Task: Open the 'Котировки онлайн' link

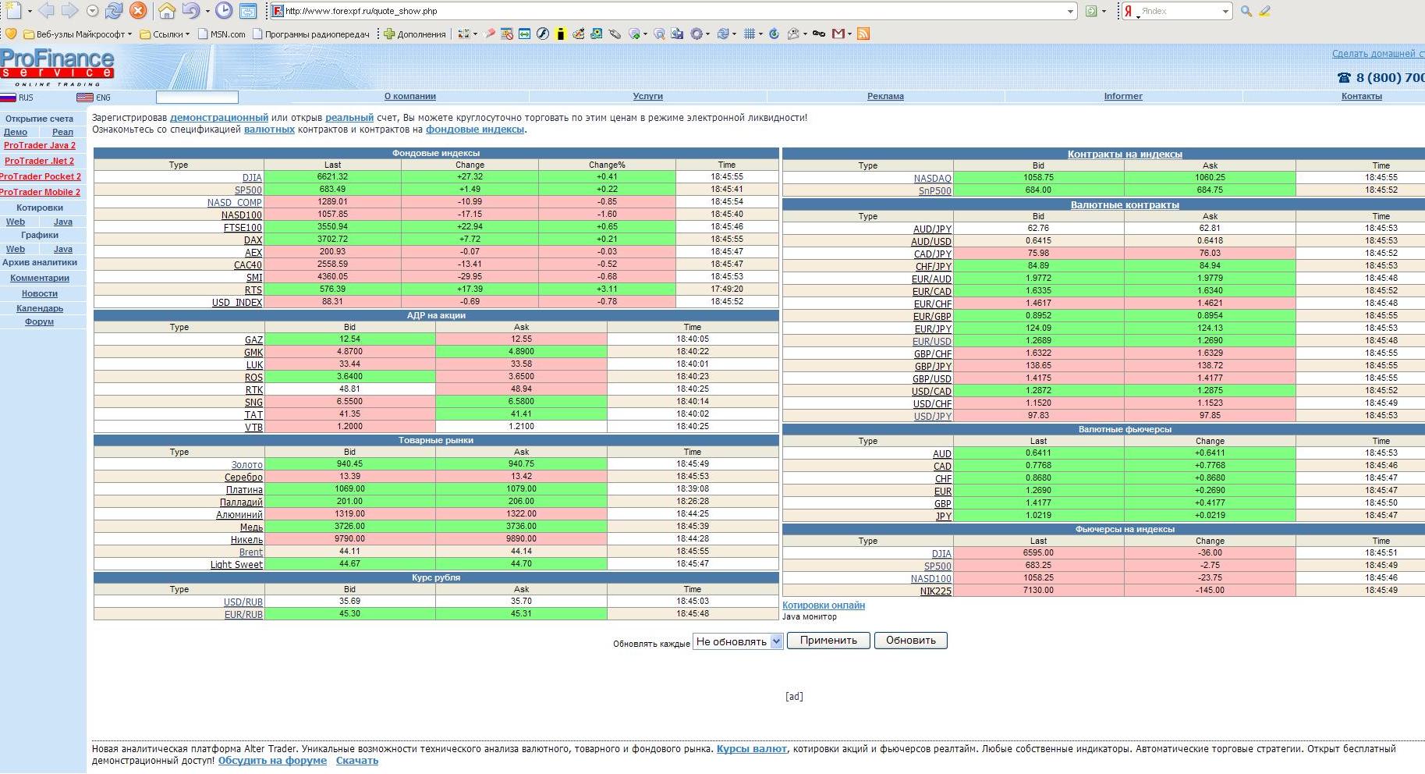Action: [x=824, y=605]
